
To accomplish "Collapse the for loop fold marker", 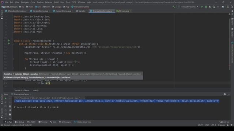I will click(13, 59).
